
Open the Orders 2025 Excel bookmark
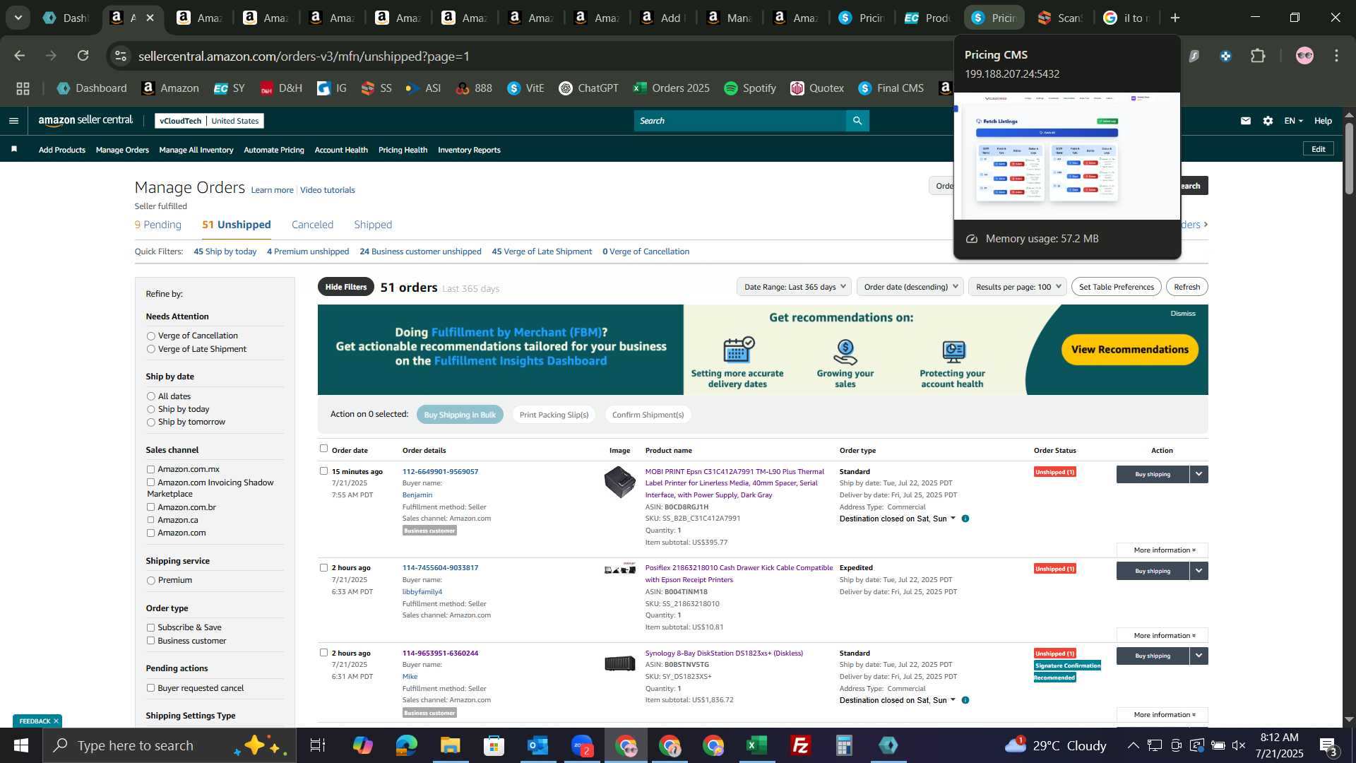(x=672, y=88)
